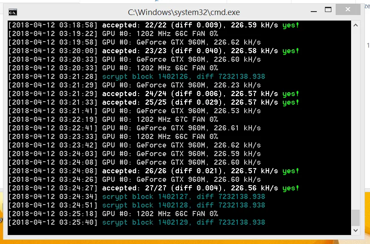Click the 03:19:22 line '1202 MHz 66C FAN 0%'
The width and height of the screenshot is (370, 244).
[113, 33]
